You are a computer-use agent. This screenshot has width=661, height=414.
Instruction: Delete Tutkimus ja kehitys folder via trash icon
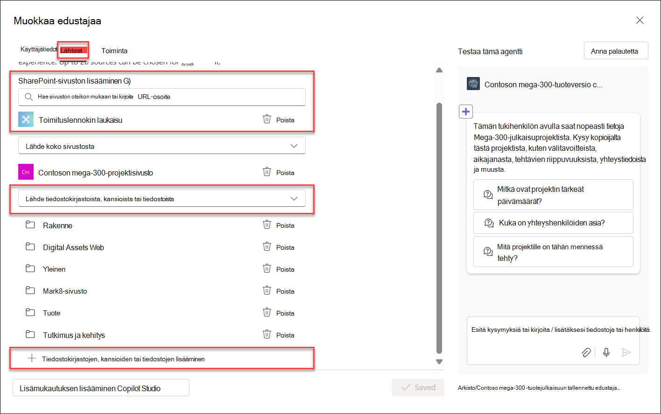point(267,334)
